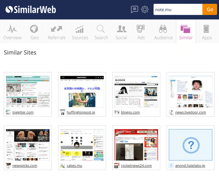Click the huffingtonpost.jp site screenshot
This screenshot has width=219, height=185.
coord(82,91)
